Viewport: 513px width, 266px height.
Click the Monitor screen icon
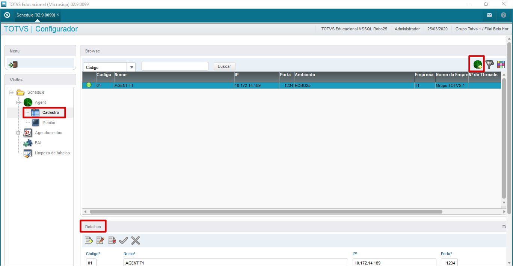(35, 123)
